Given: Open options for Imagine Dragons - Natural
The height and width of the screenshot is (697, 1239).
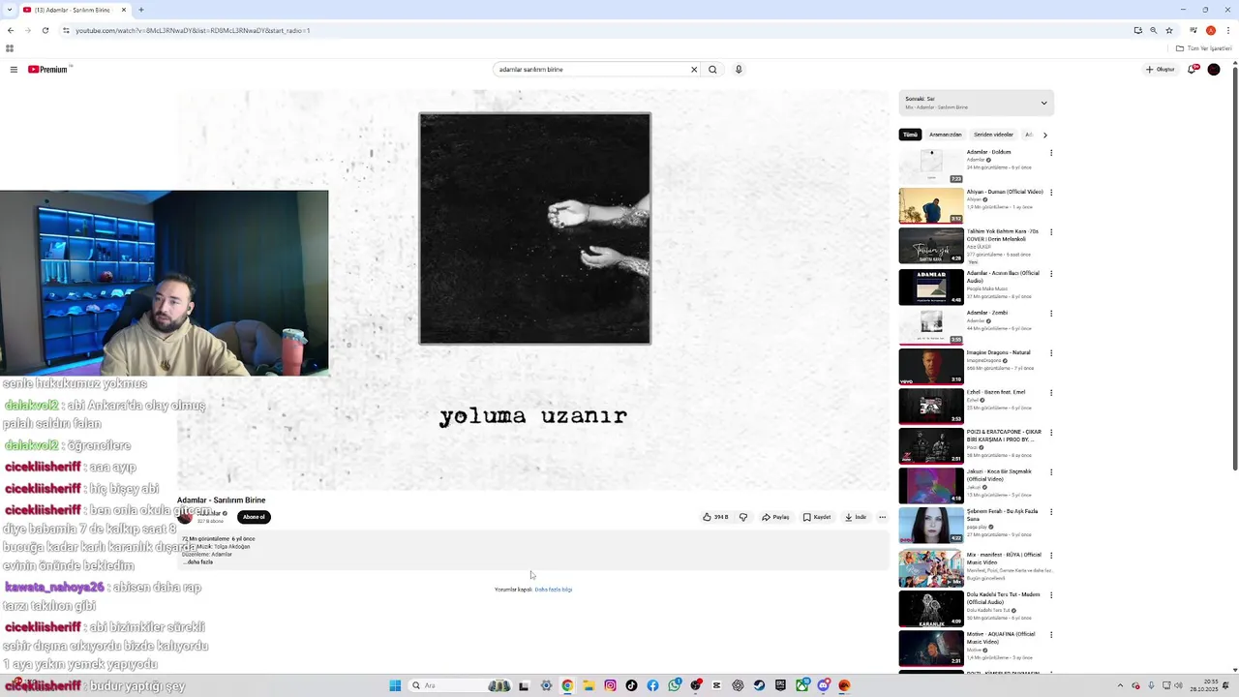Looking at the screenshot, I should [1051, 353].
